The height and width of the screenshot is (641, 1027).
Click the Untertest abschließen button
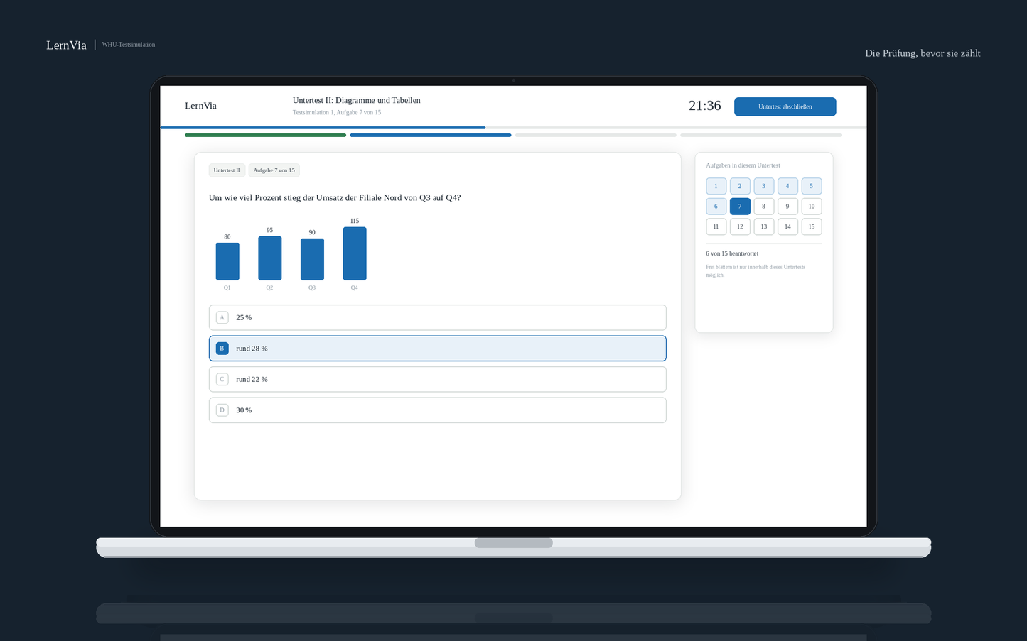(785, 106)
